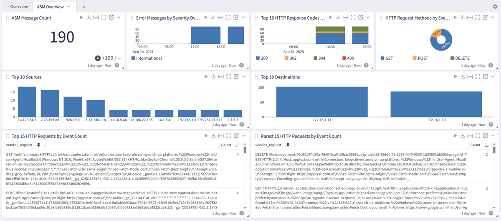
Task: Click '1 day ago - Now' on ASM Message Count
Action: tap(100, 66)
